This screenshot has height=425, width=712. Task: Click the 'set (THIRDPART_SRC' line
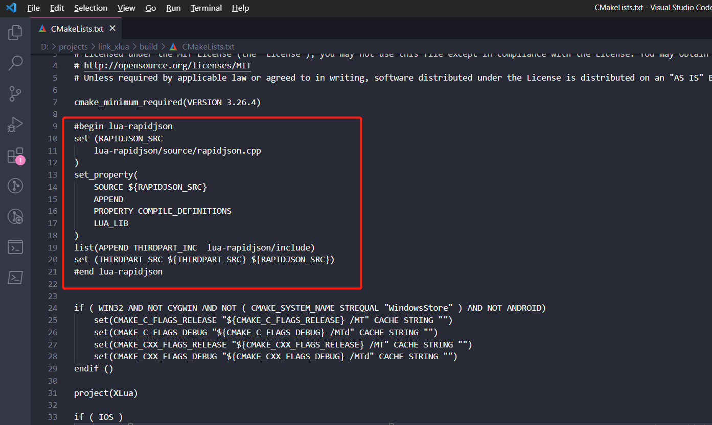(204, 259)
